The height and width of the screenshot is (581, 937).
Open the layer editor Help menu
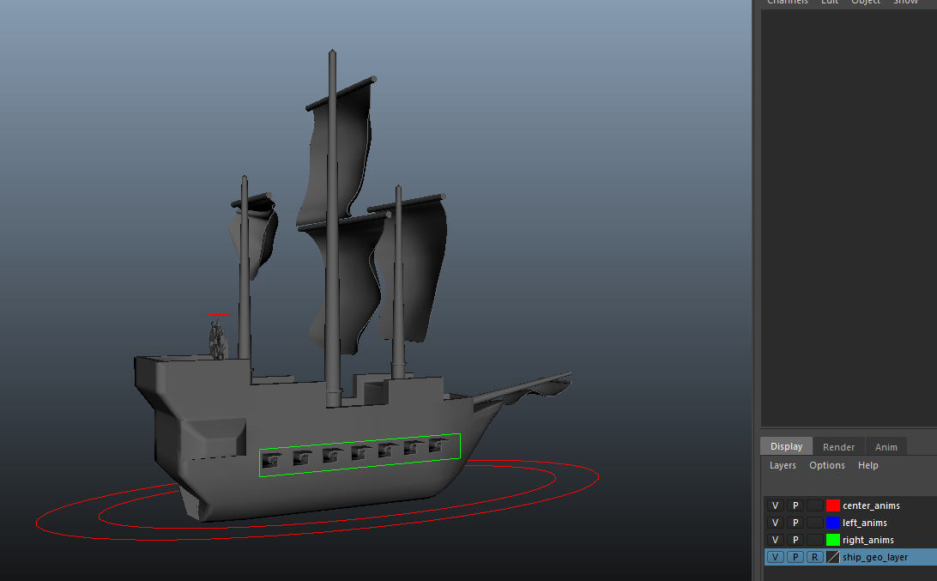(868, 465)
